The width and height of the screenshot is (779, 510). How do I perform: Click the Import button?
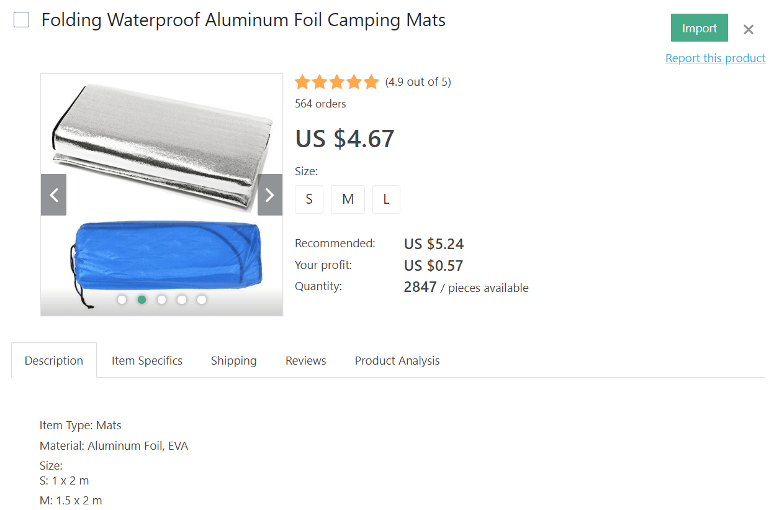click(699, 27)
